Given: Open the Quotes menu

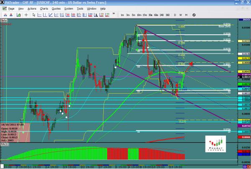Looking at the screenshot, I should coord(56,8).
